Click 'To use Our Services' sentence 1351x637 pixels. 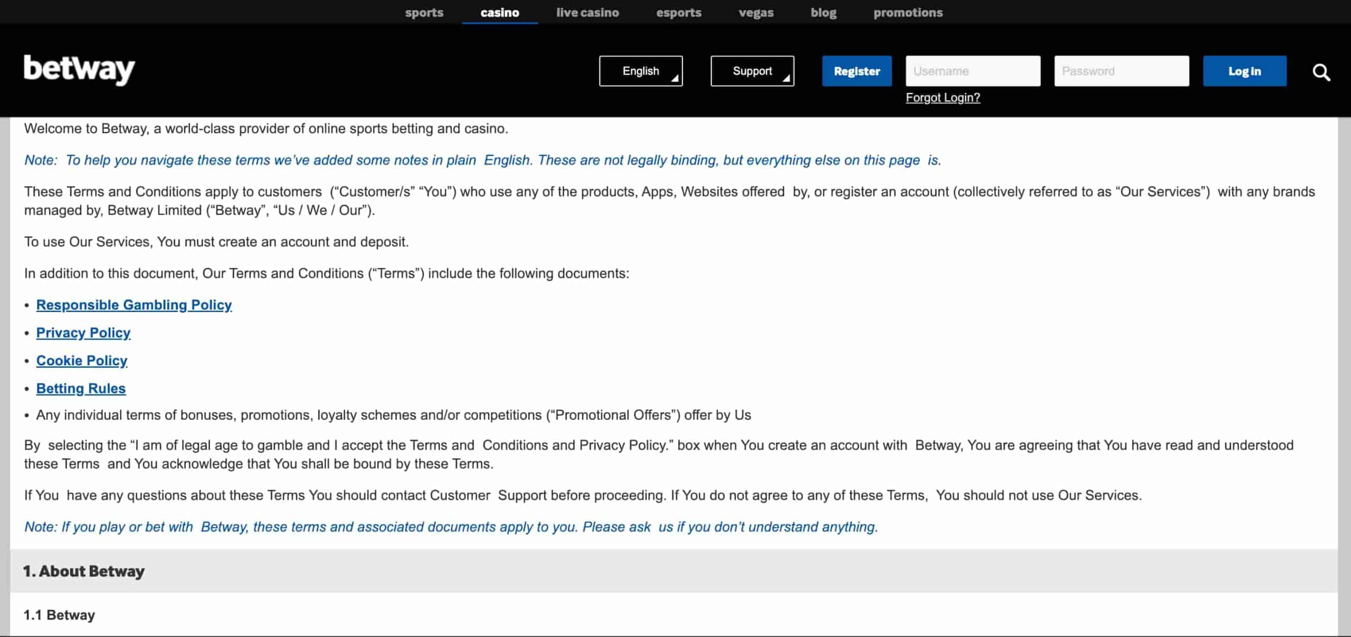tap(216, 242)
